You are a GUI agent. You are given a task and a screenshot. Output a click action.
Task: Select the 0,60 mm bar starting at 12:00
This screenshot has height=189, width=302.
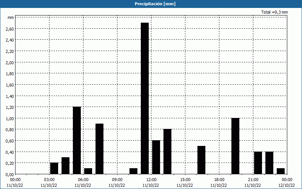tap(156, 157)
